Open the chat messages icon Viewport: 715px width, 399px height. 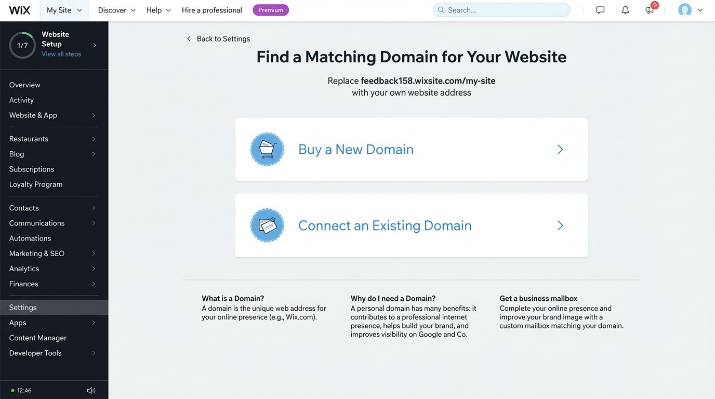pyautogui.click(x=600, y=9)
